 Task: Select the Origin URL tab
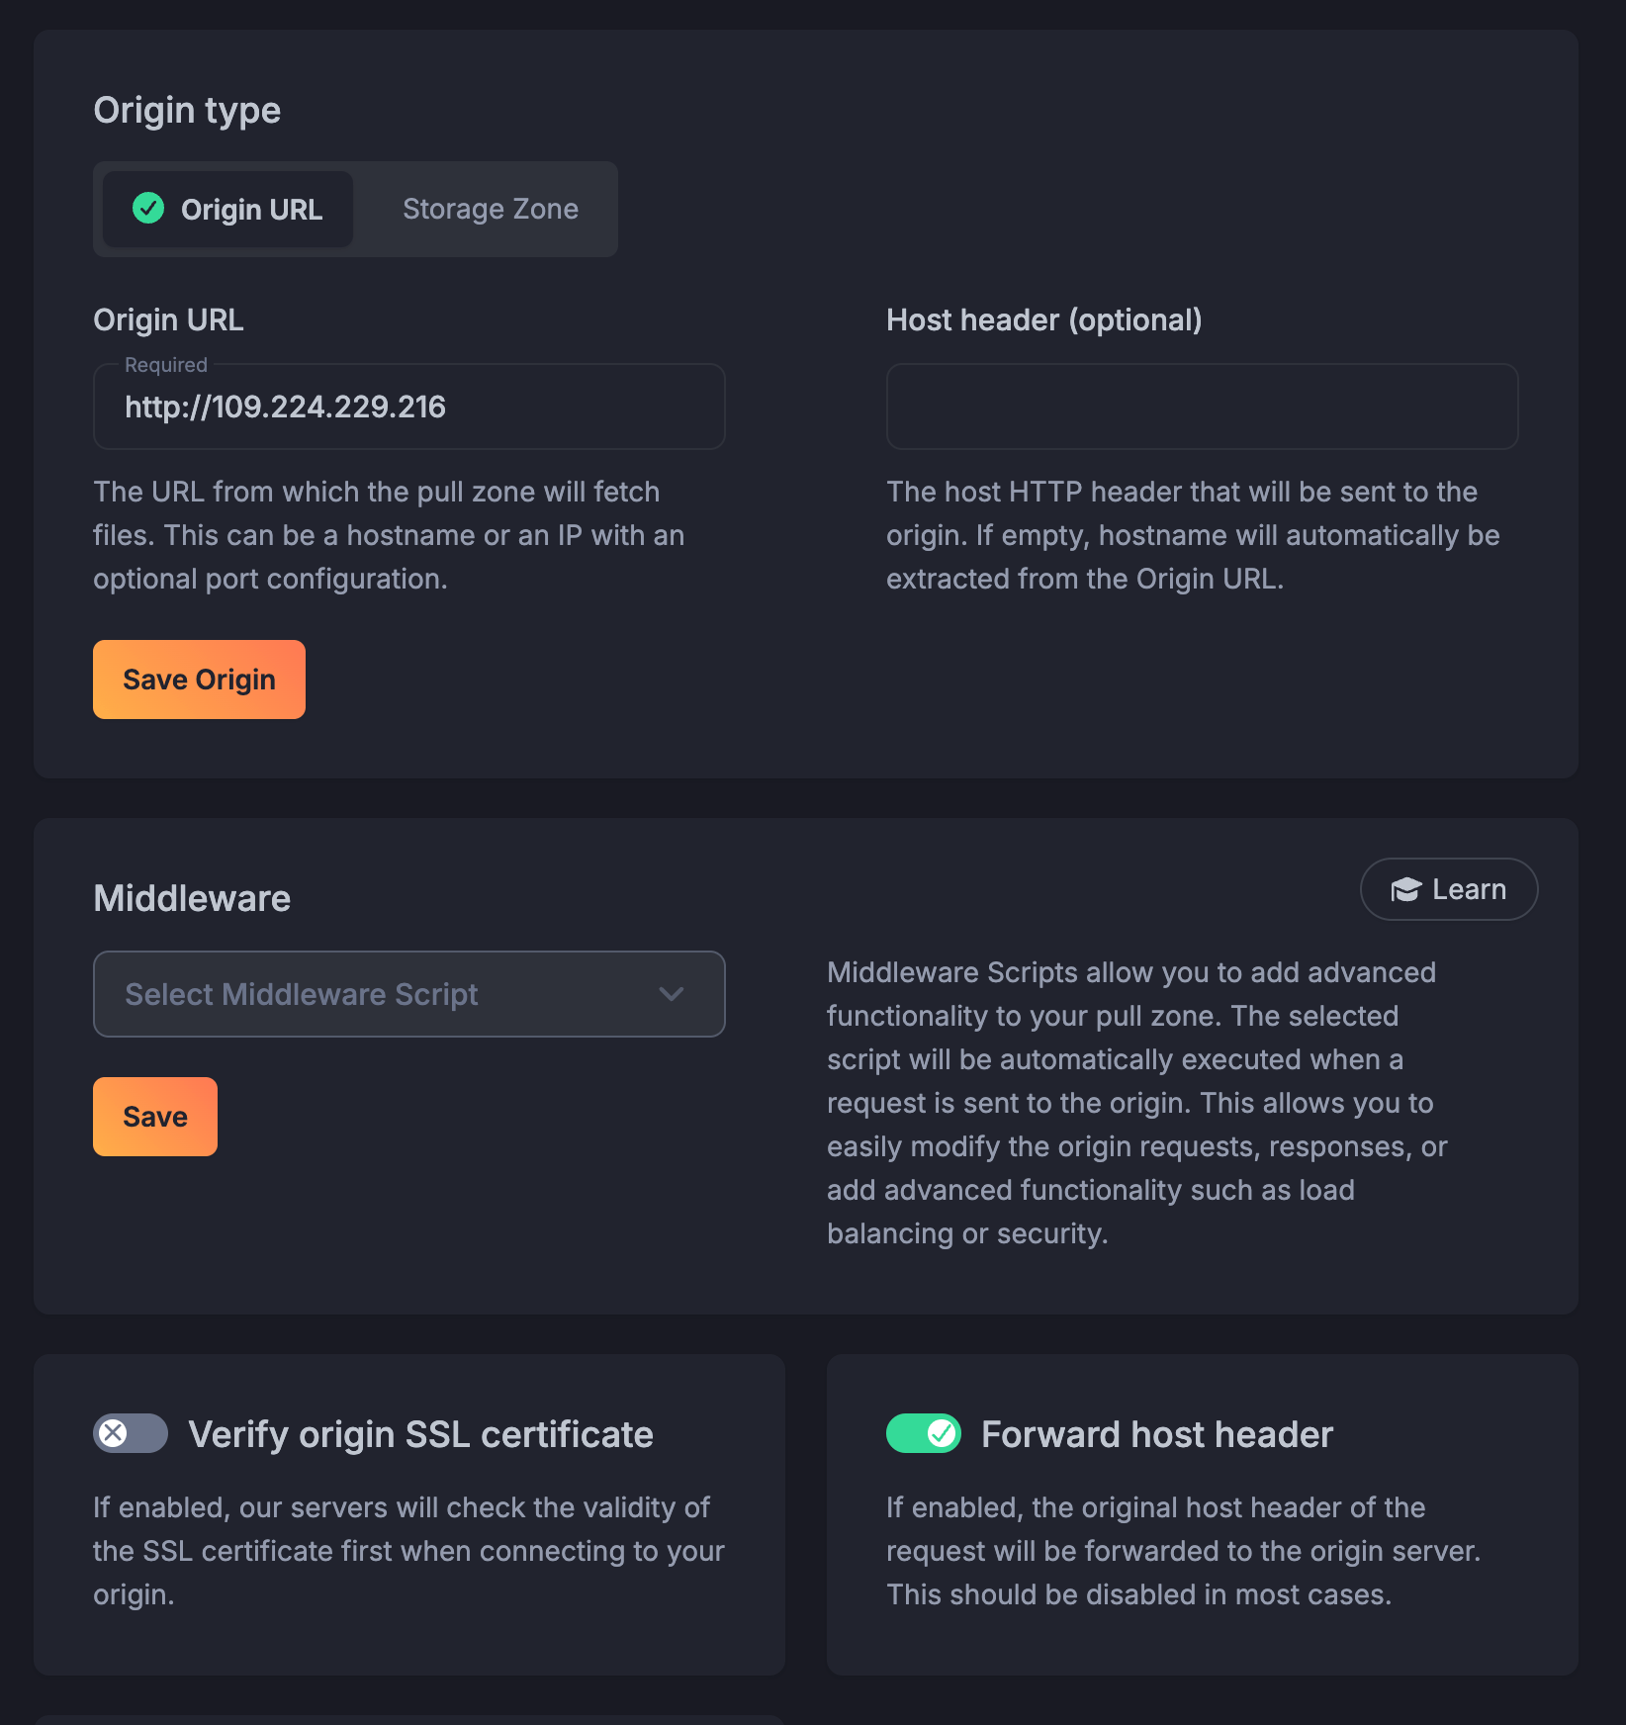tap(228, 209)
